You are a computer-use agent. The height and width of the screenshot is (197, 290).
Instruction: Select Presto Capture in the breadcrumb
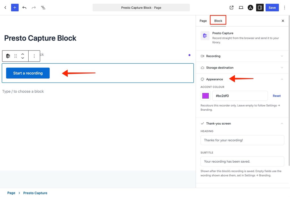coord(35,193)
